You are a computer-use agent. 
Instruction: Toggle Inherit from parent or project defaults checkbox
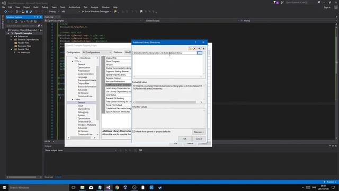(134, 132)
